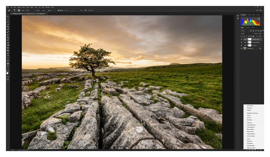This screenshot has width=270, height=157.
Task: Choose Curves... from adjustment menu
Action: pyautogui.click(x=249, y=118)
